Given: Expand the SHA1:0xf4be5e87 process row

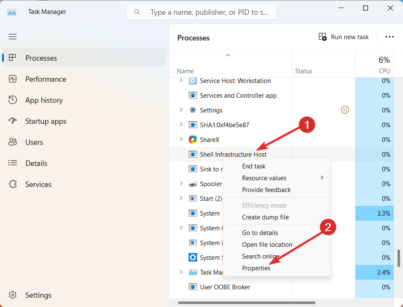Looking at the screenshot, I should pos(181,125).
